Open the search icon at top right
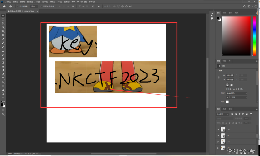The height and width of the screenshot is (156, 260). [244, 7]
